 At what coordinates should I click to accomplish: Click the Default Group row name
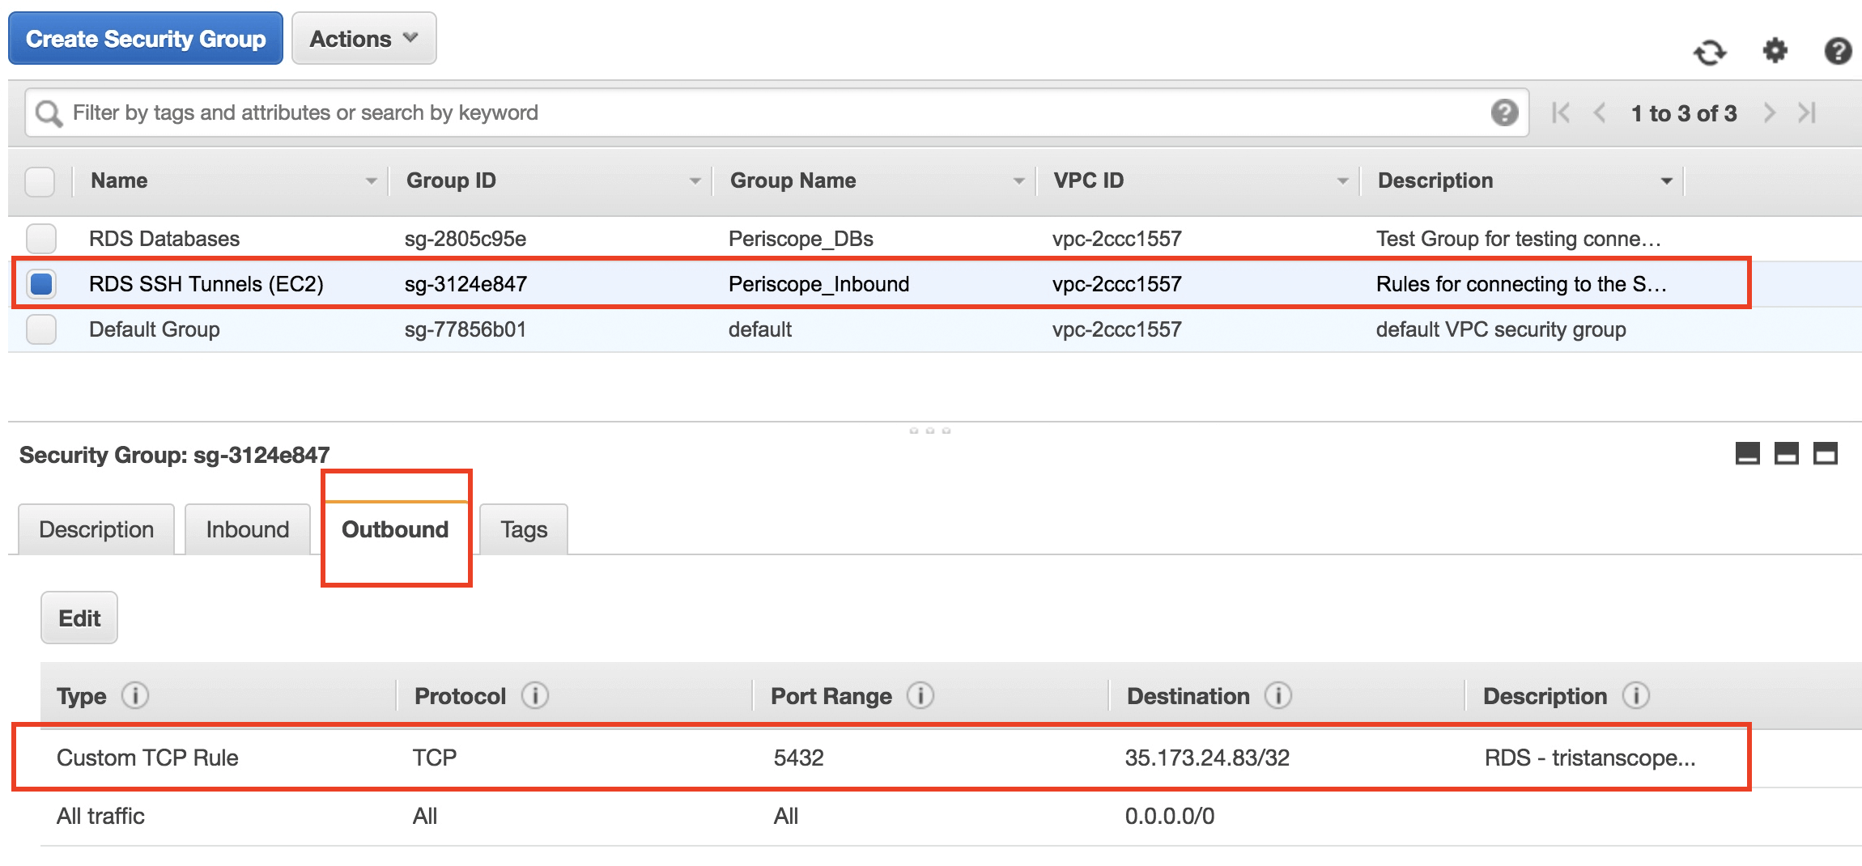click(x=155, y=329)
